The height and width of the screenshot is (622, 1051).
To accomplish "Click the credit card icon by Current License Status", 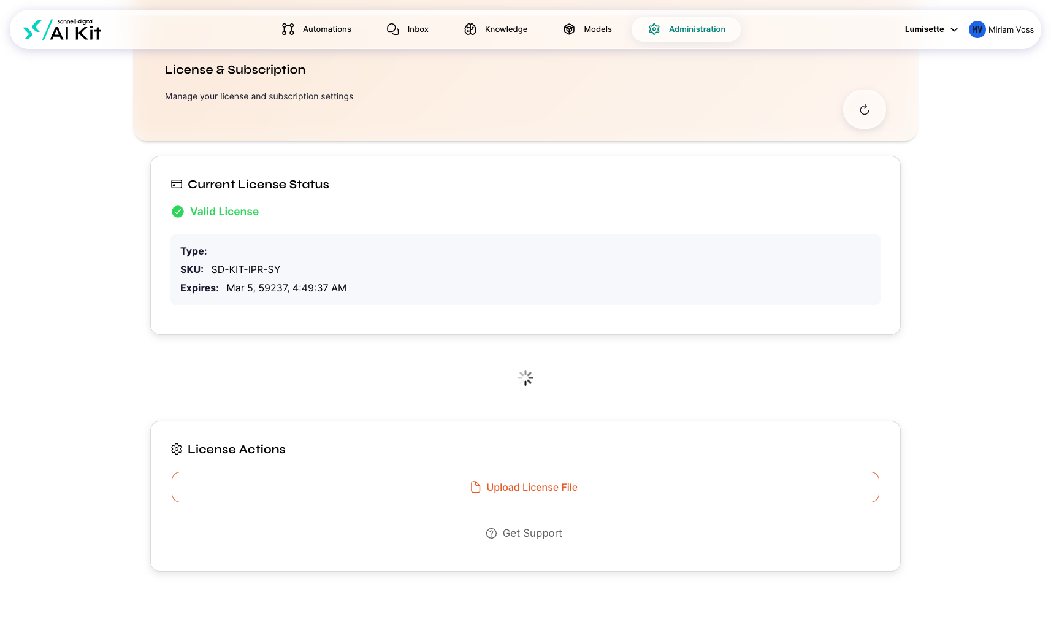I will pos(177,184).
